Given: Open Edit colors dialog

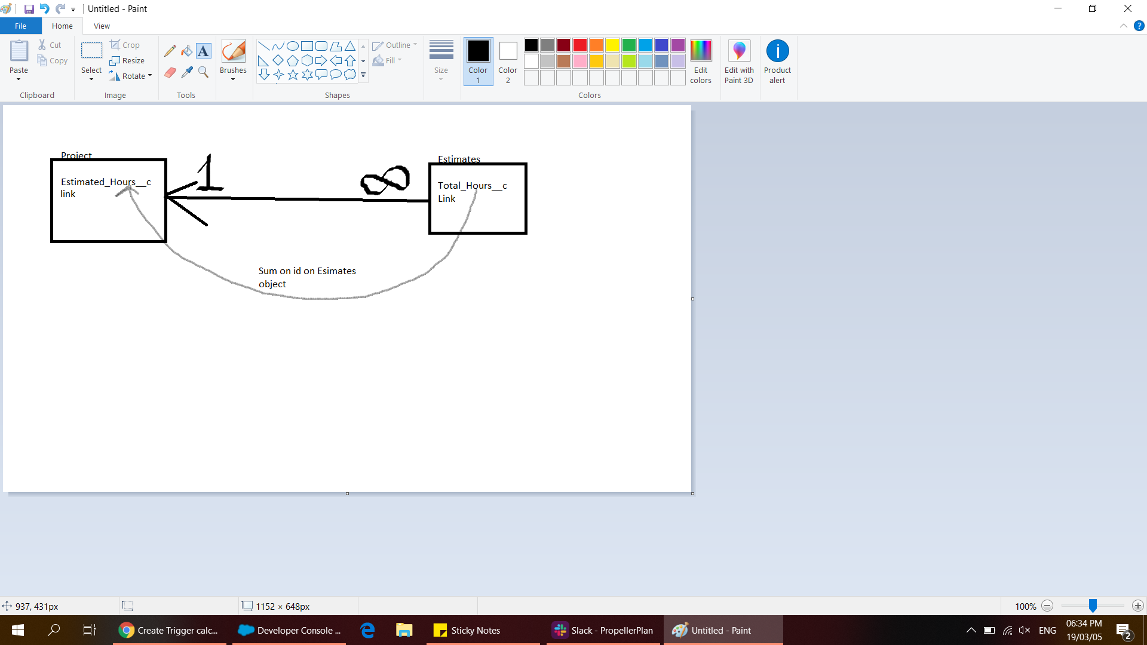Looking at the screenshot, I should point(701,62).
